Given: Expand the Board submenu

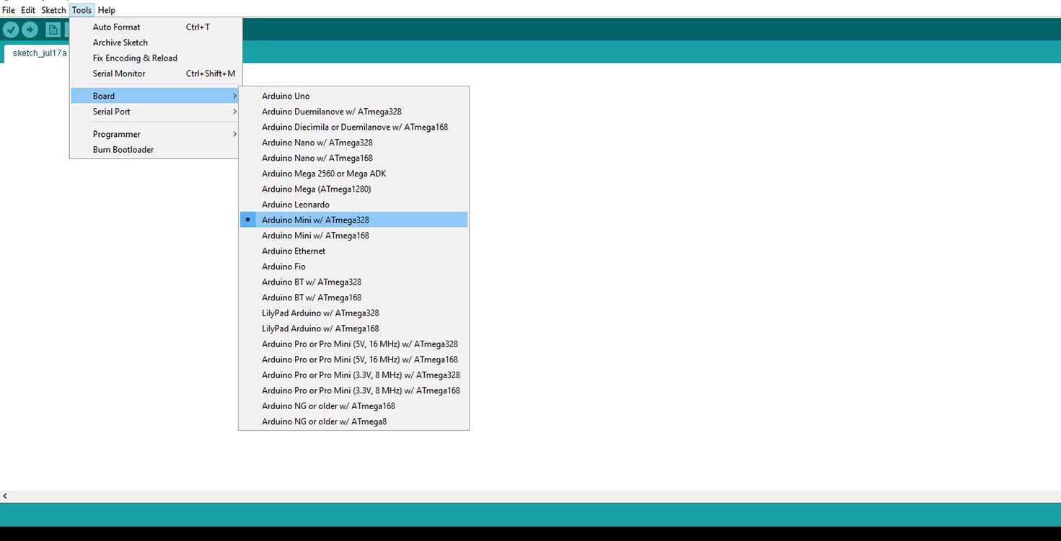Looking at the screenshot, I should point(156,96).
